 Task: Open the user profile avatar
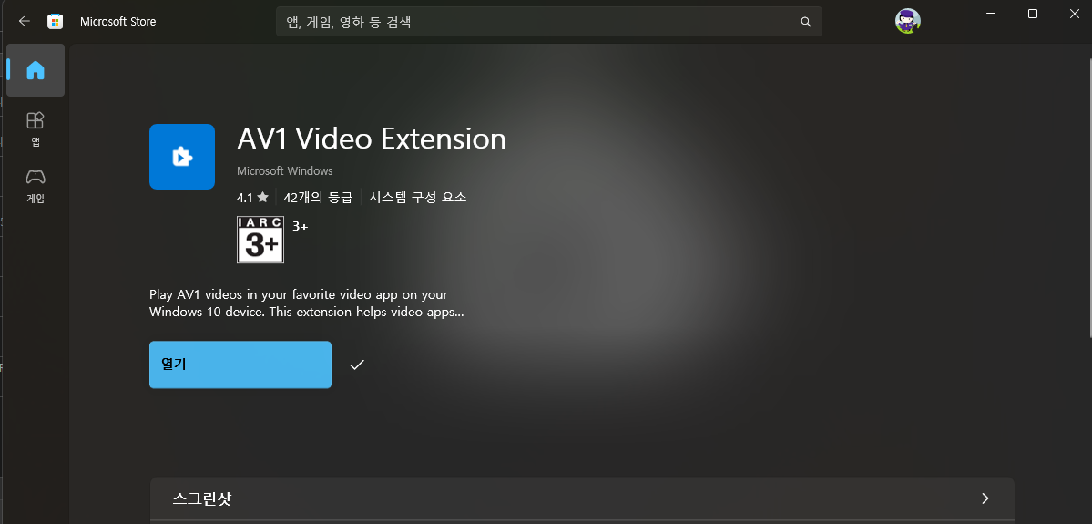click(x=907, y=21)
